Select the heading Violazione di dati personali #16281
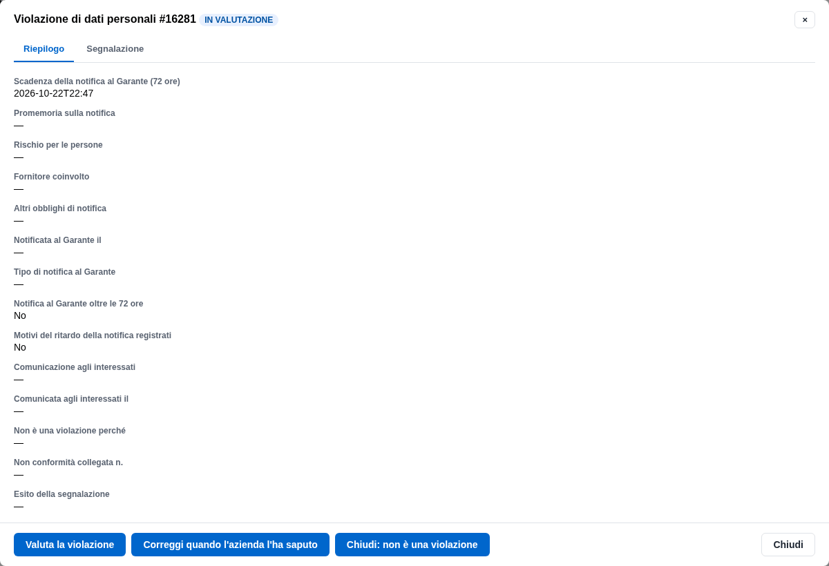Image resolution: width=829 pixels, height=566 pixels. [x=105, y=19]
